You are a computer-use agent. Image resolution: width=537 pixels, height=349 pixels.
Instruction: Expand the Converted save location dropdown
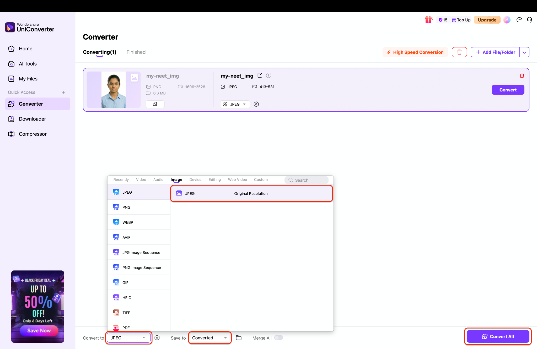209,338
